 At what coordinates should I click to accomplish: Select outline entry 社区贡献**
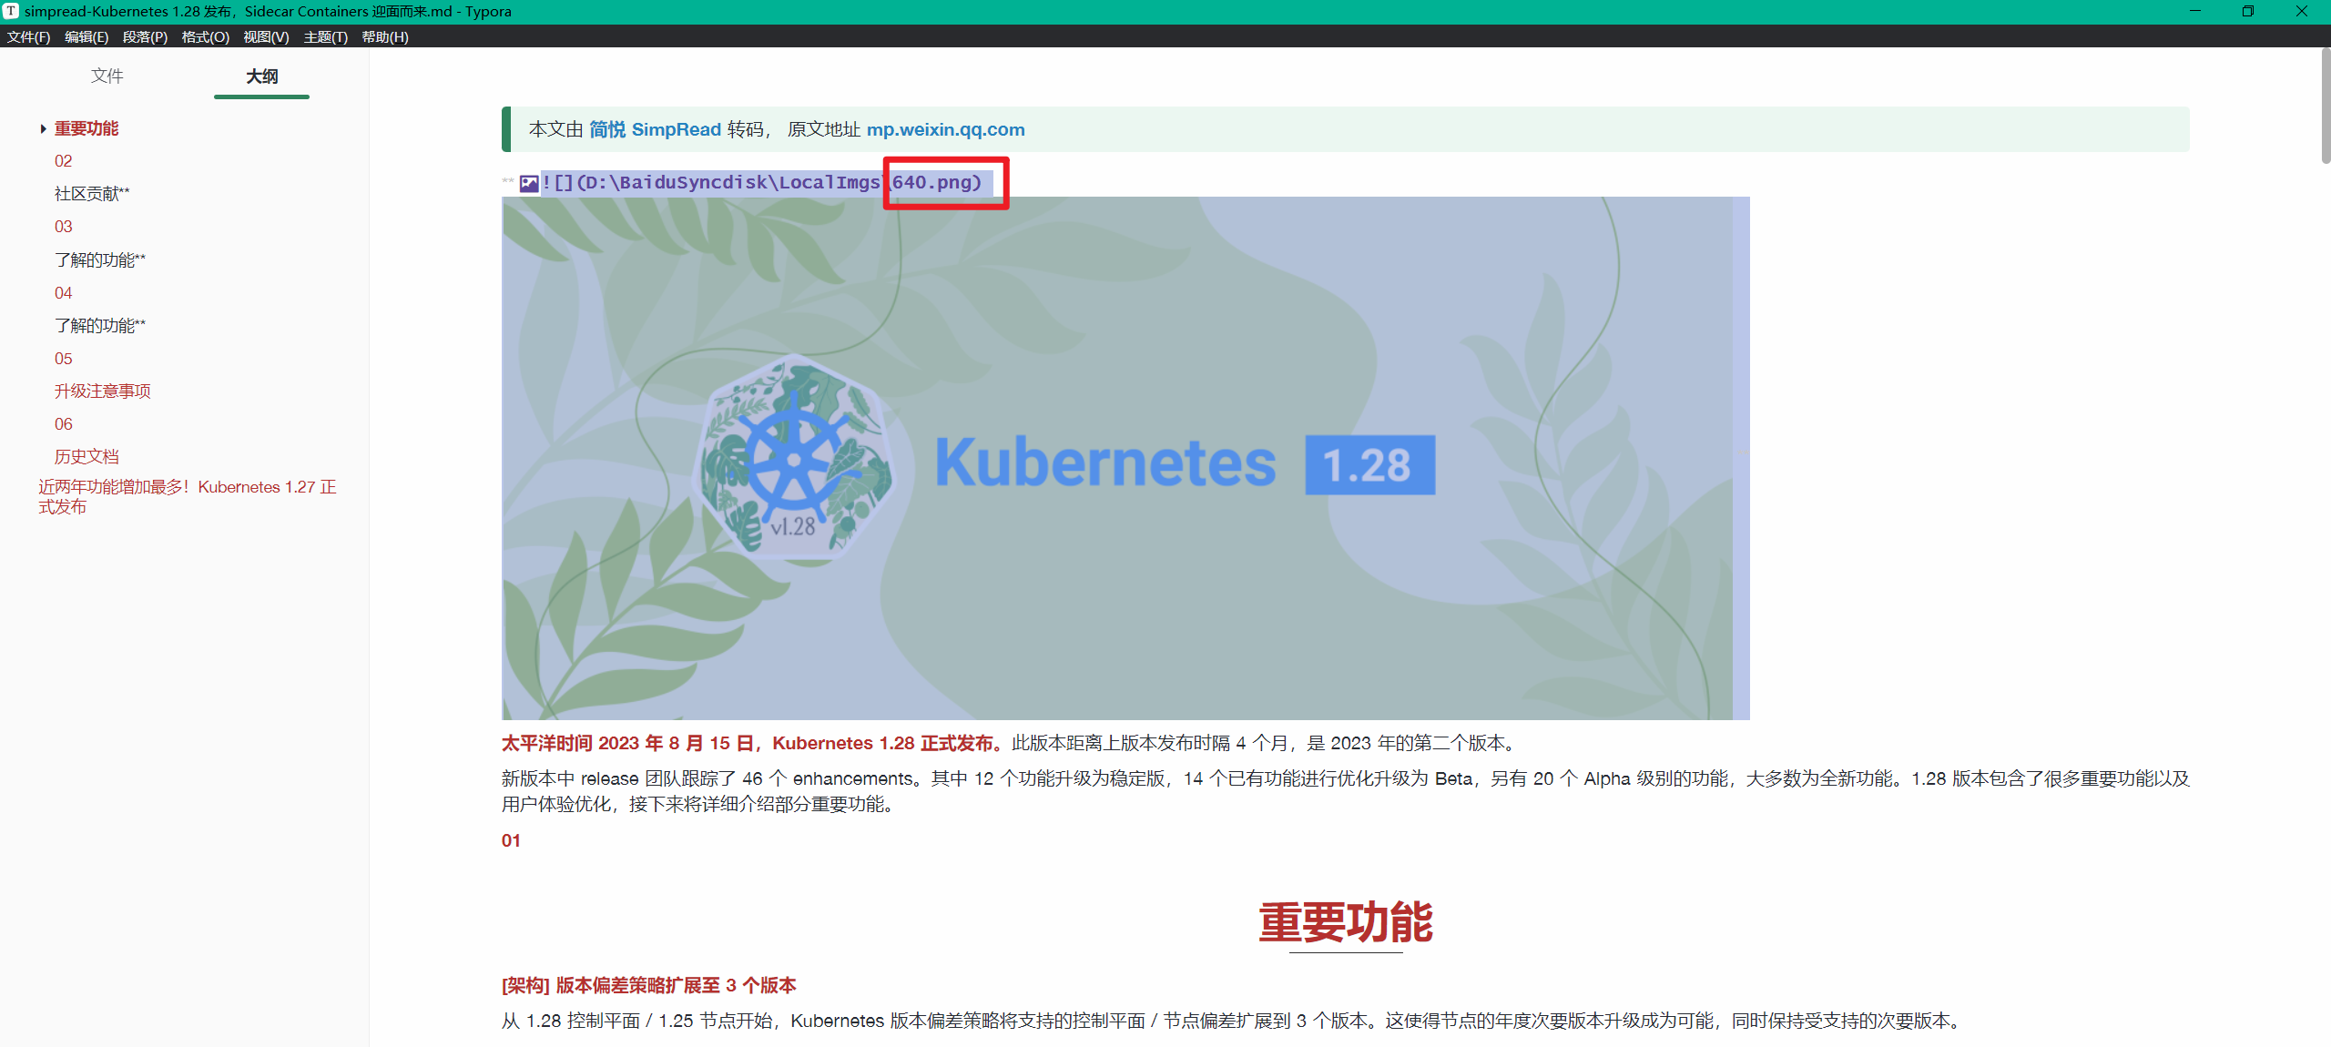coord(92,194)
